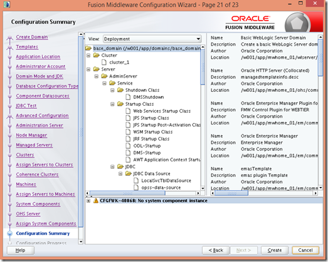The width and height of the screenshot is (328, 262).
Task: Open Managed Servers step
Action: [34, 145]
